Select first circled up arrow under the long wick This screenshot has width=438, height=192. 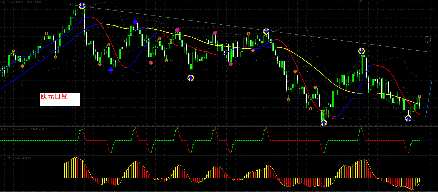pyautogui.click(x=191, y=78)
